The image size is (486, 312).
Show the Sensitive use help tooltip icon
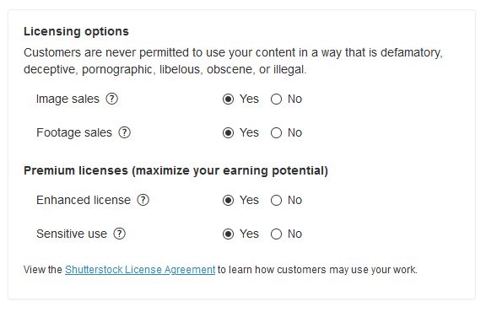119,234
